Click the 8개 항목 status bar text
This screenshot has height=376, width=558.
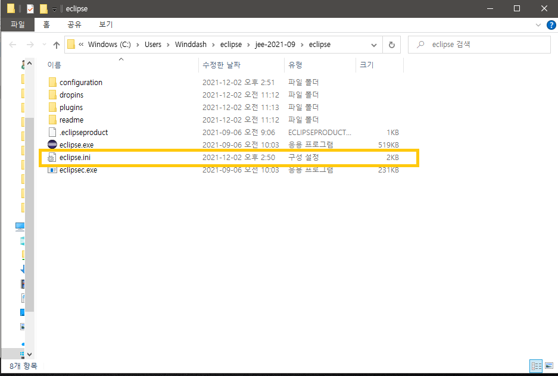[23, 366]
